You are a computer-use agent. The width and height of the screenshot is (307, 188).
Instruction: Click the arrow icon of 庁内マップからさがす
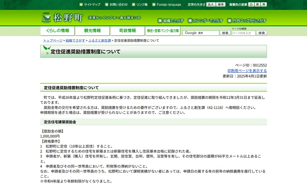(229, 21)
